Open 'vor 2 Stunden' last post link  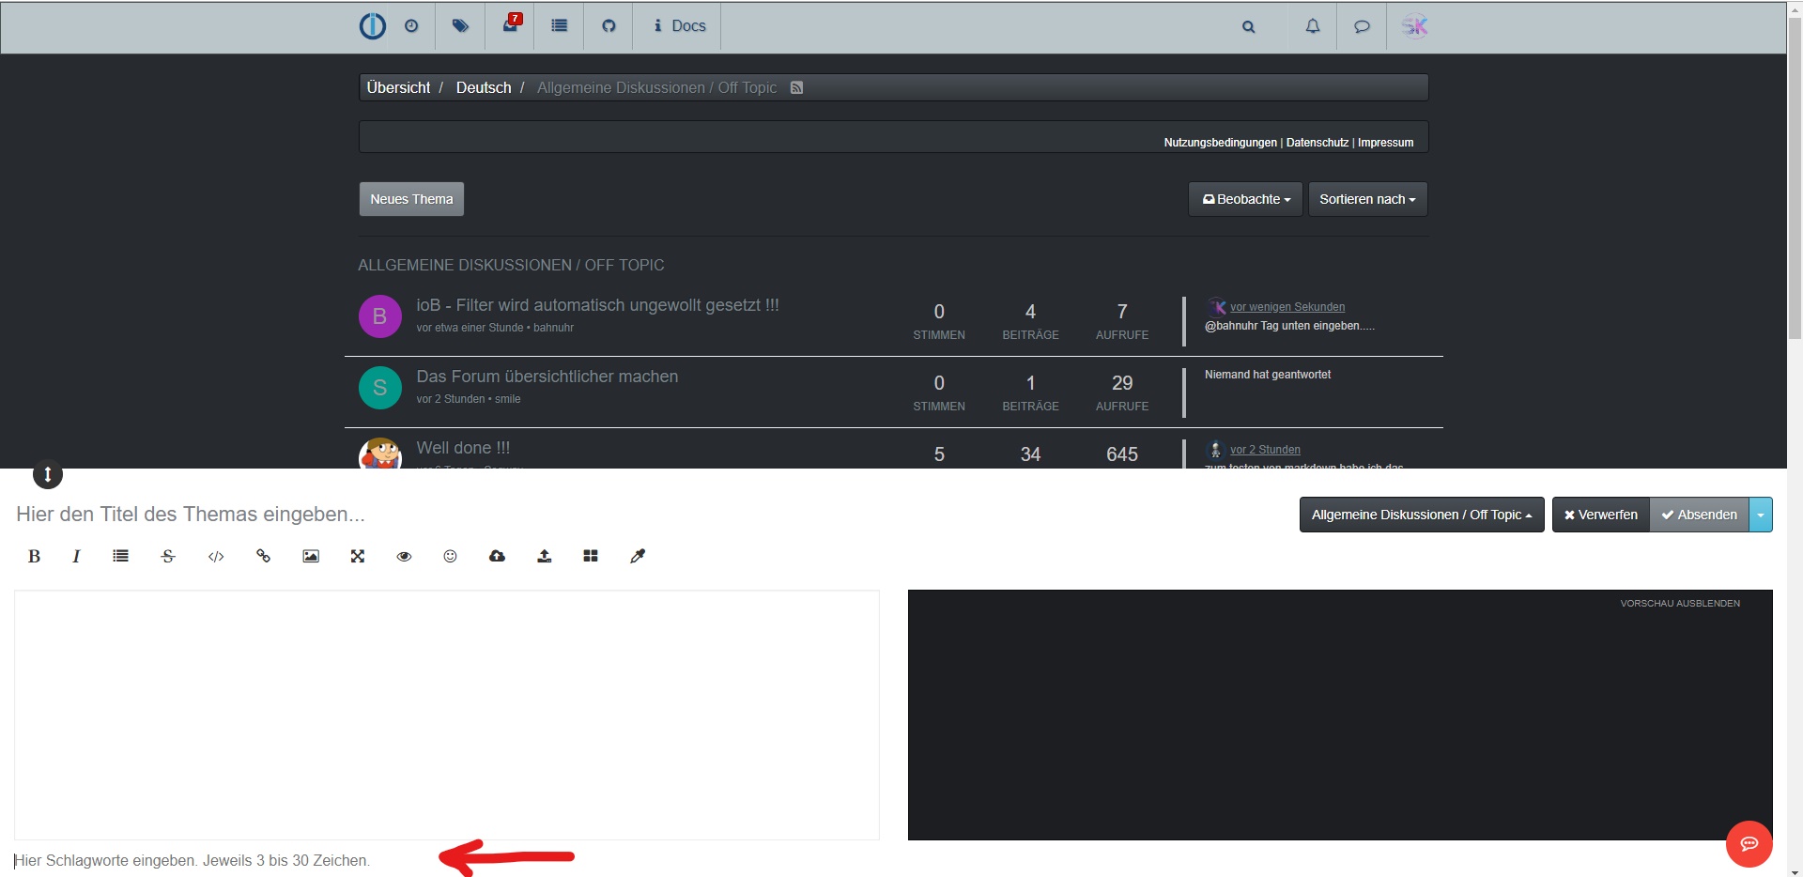click(1265, 450)
